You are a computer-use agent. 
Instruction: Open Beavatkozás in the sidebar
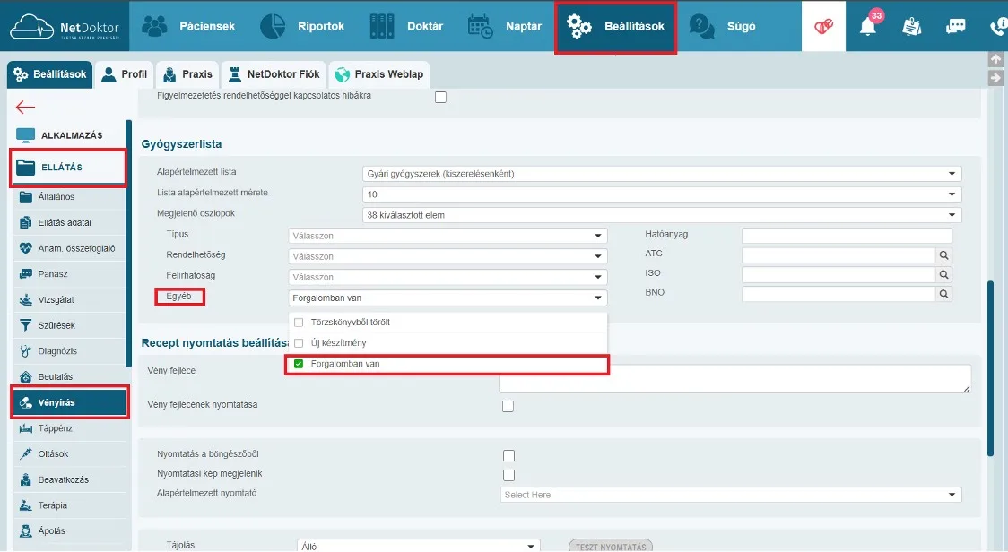pos(69,479)
